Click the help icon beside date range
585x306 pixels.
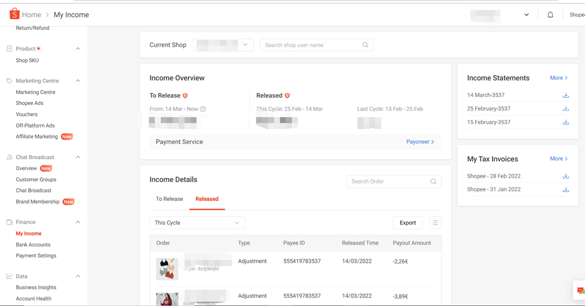click(x=203, y=109)
